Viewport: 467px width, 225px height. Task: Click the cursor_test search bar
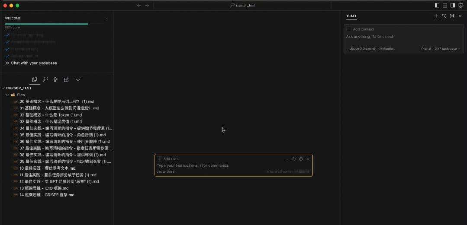242,5
